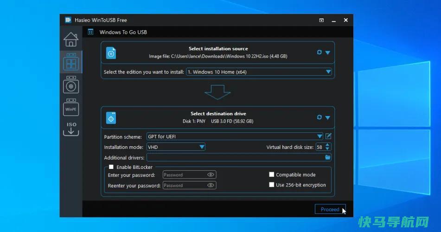Viewport: 441px width, 232px height.
Task: Browse for additional drivers folder
Action: (x=328, y=157)
